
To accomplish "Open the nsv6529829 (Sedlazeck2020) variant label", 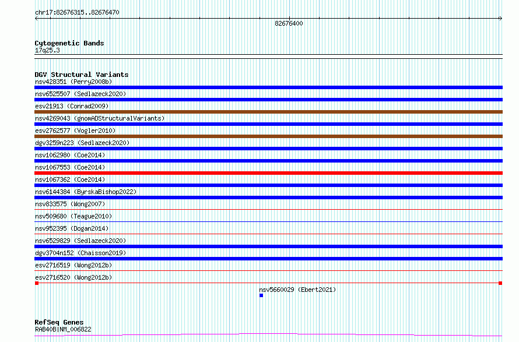I will coord(80,241).
